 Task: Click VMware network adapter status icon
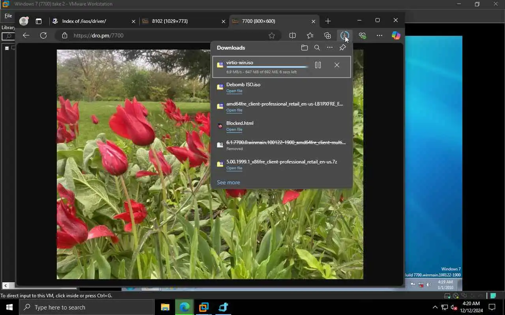coord(465,296)
